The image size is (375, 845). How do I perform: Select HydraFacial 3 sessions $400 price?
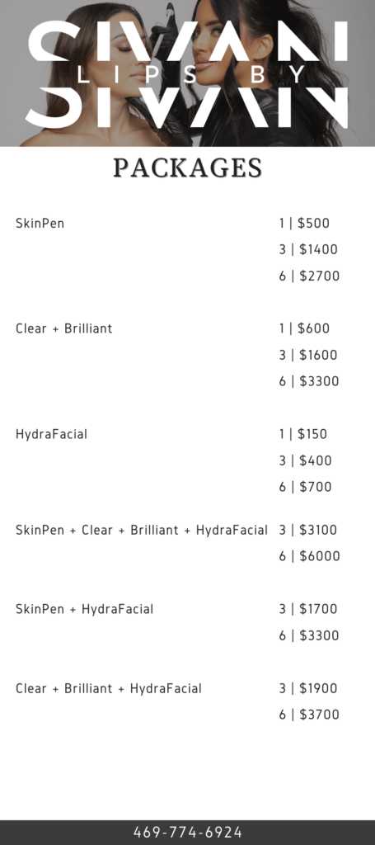point(305,460)
